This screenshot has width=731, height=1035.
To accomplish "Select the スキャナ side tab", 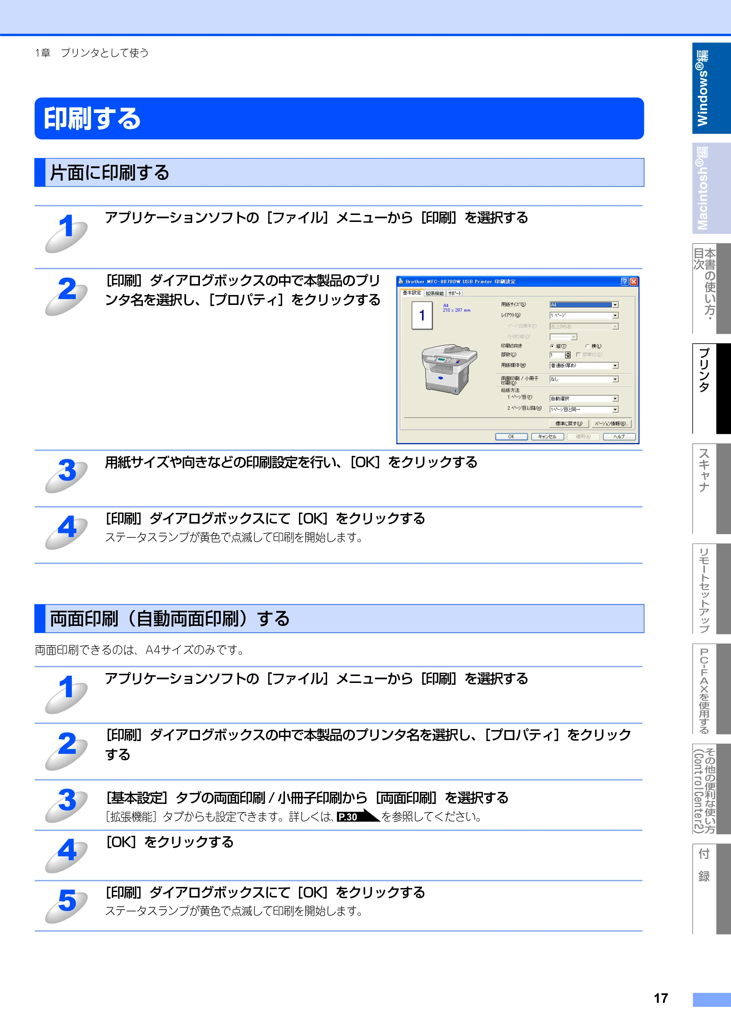I will click(x=711, y=489).
